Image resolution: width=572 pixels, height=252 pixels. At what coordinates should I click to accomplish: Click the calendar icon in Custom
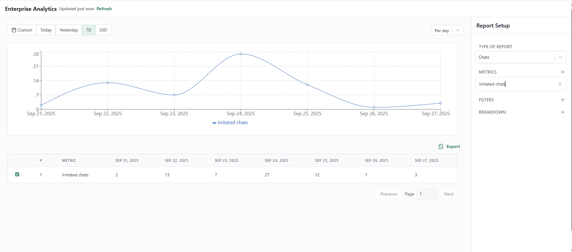tap(14, 30)
